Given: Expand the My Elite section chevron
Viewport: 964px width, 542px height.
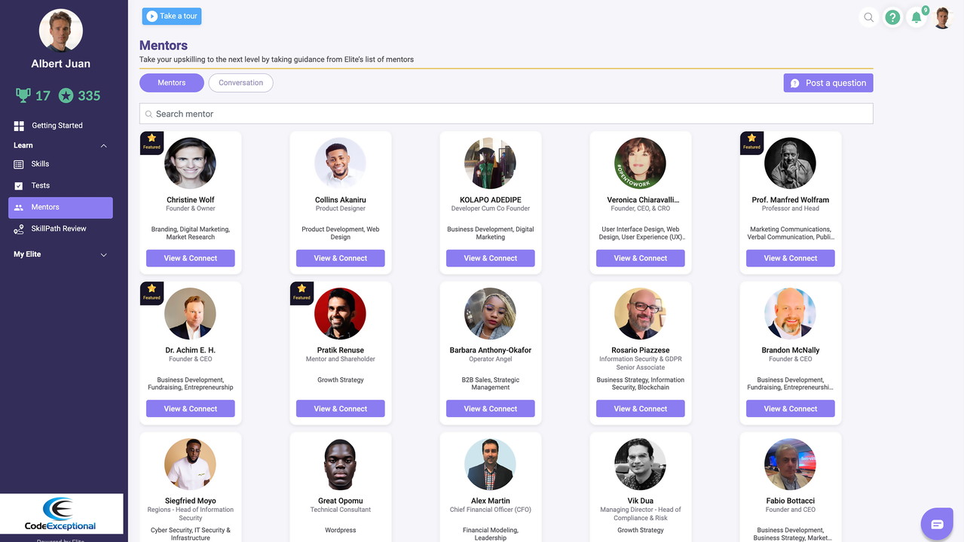Looking at the screenshot, I should tap(104, 254).
